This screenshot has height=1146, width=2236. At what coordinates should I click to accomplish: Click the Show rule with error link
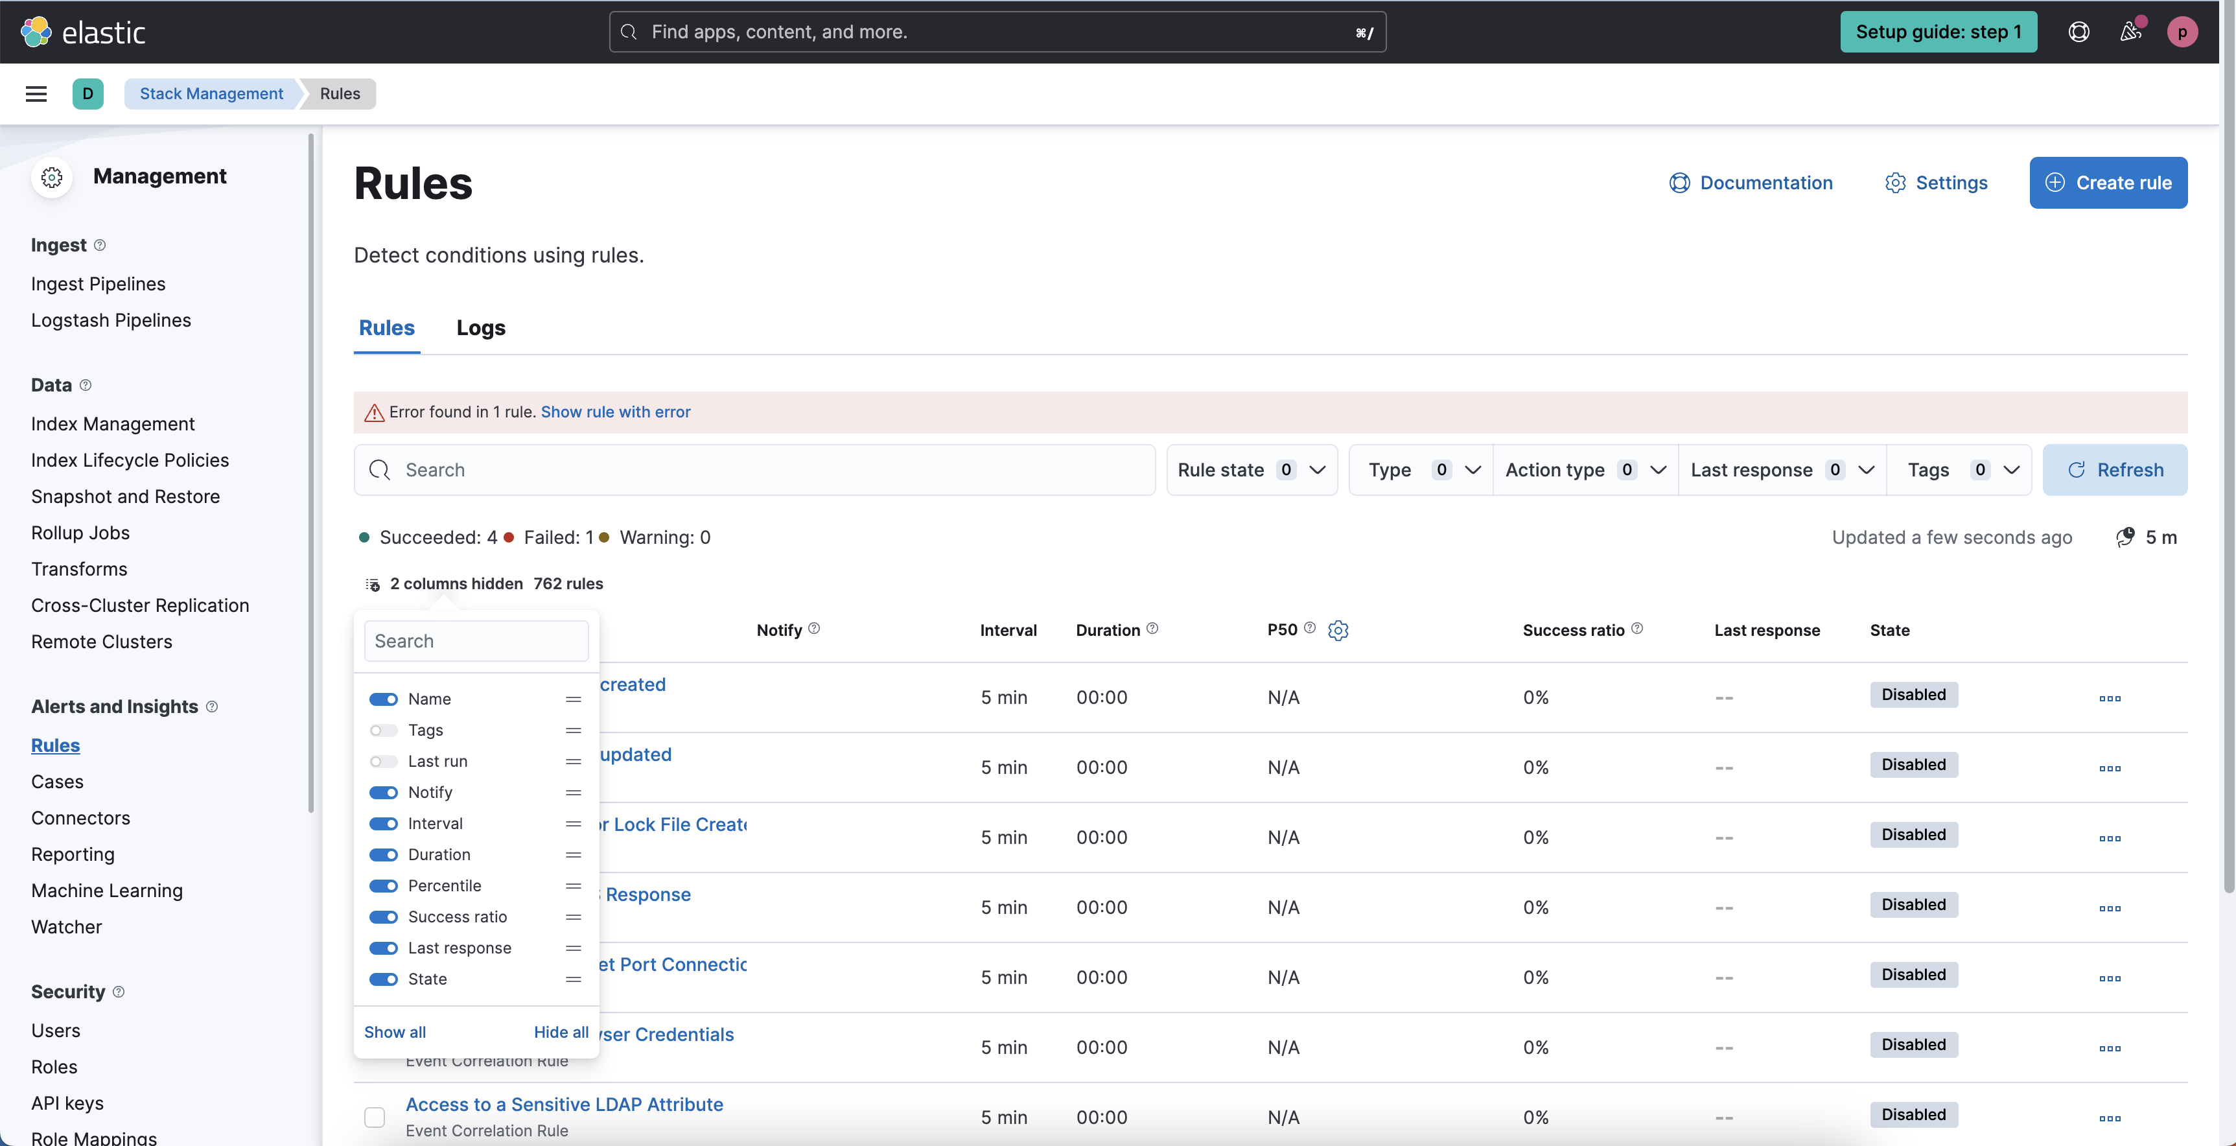click(x=616, y=412)
